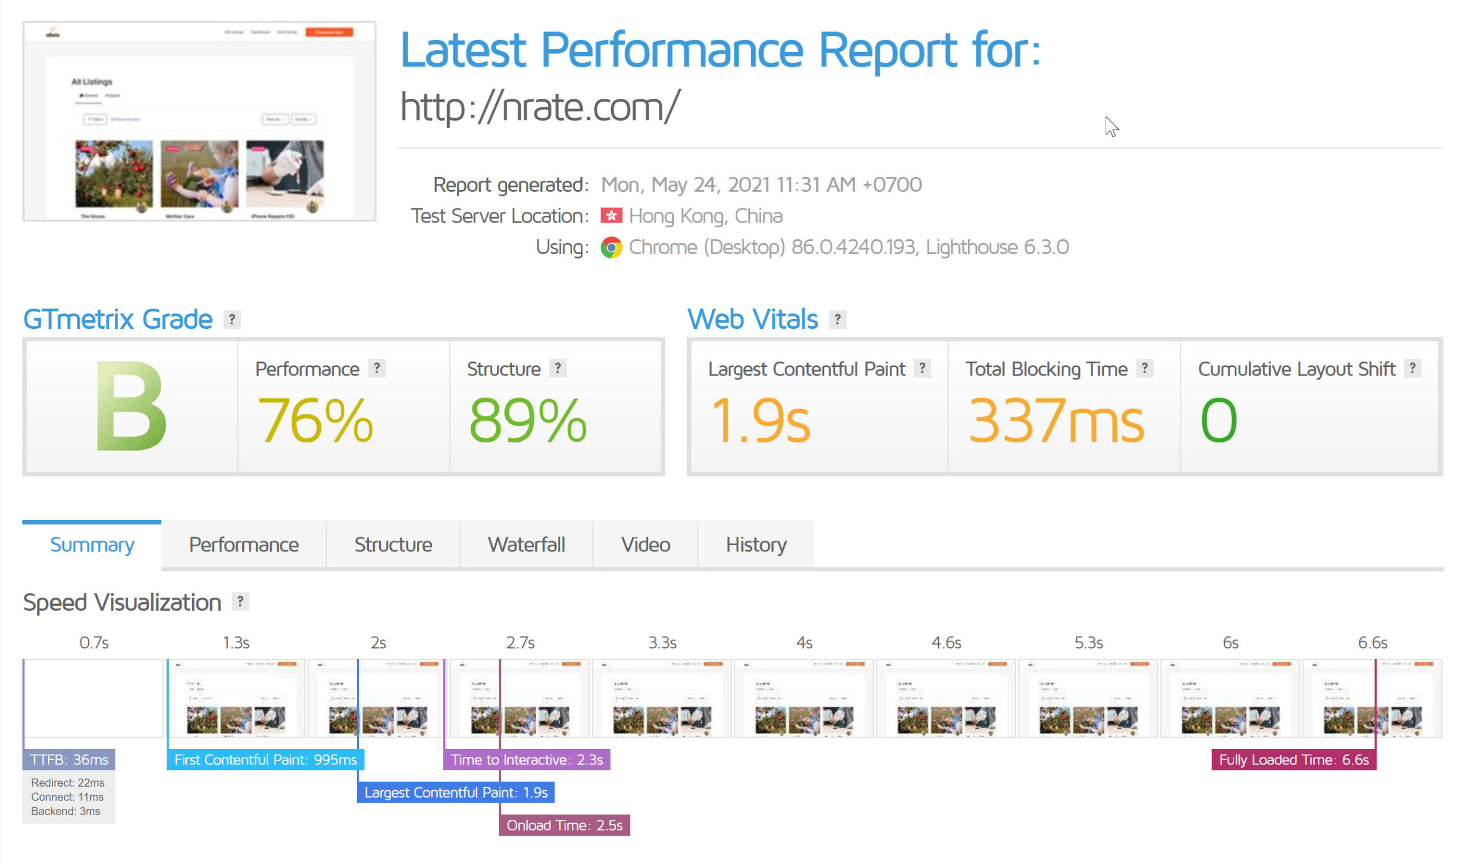
Task: Open Total Blocking Time help icon
Action: point(1144,368)
